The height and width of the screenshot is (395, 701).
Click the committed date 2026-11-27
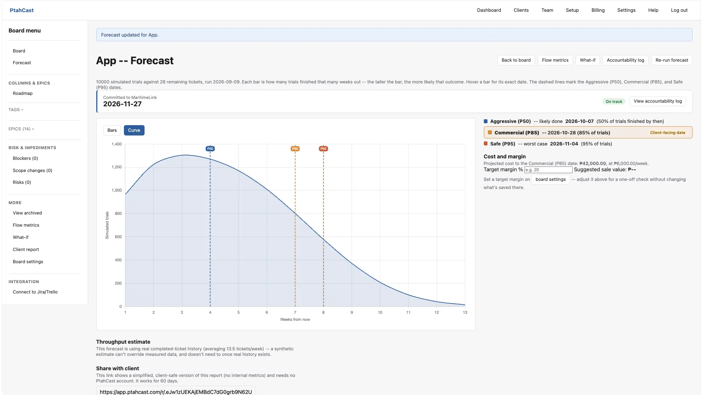tap(122, 104)
